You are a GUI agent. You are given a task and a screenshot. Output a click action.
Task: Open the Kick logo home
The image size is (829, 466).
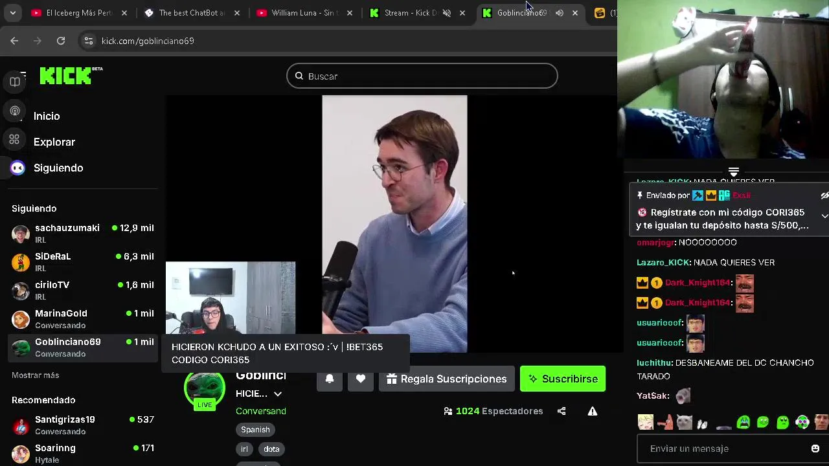tap(71, 76)
